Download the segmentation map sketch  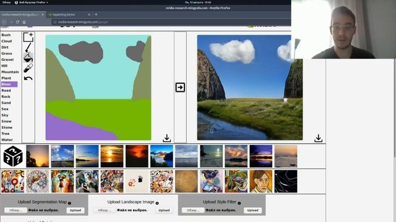[166, 138]
